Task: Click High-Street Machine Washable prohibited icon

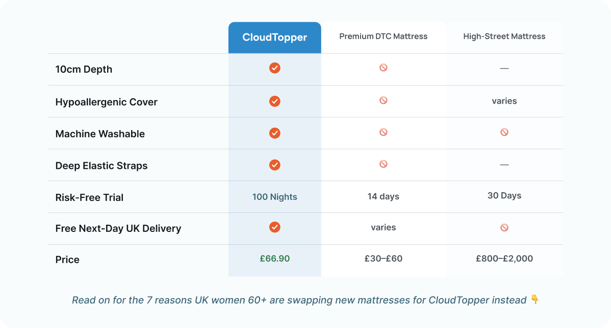Action: (504, 132)
